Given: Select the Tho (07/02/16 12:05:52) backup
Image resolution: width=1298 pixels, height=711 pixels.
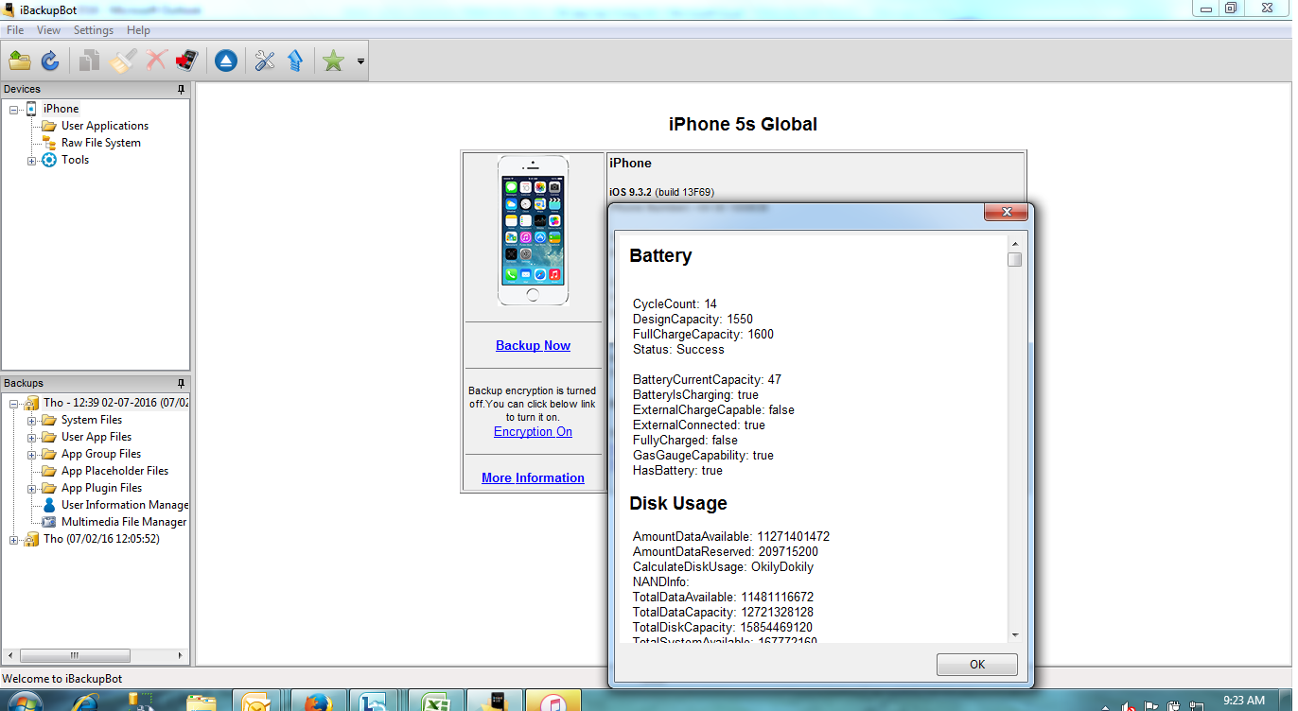Looking at the screenshot, I should [101, 539].
